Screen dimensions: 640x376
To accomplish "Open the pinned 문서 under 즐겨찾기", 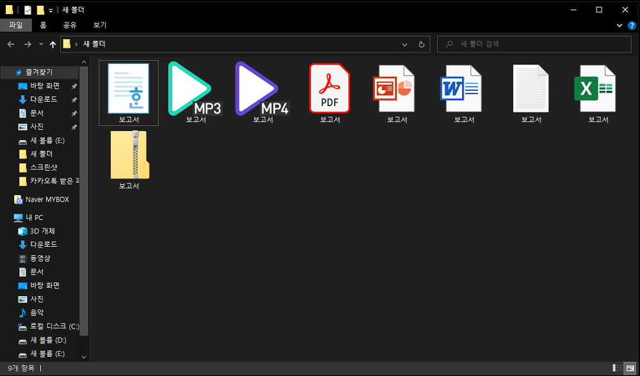I will click(36, 113).
